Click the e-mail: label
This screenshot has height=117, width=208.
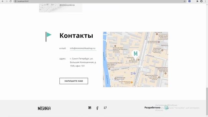(63, 48)
